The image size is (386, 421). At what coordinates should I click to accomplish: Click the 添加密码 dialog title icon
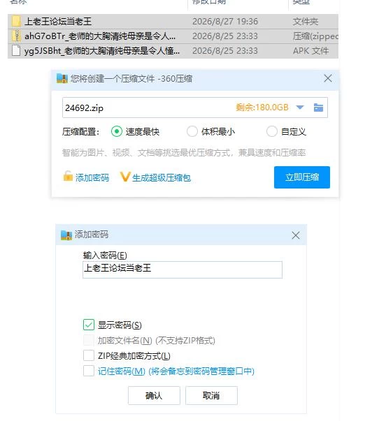pyautogui.click(x=66, y=235)
